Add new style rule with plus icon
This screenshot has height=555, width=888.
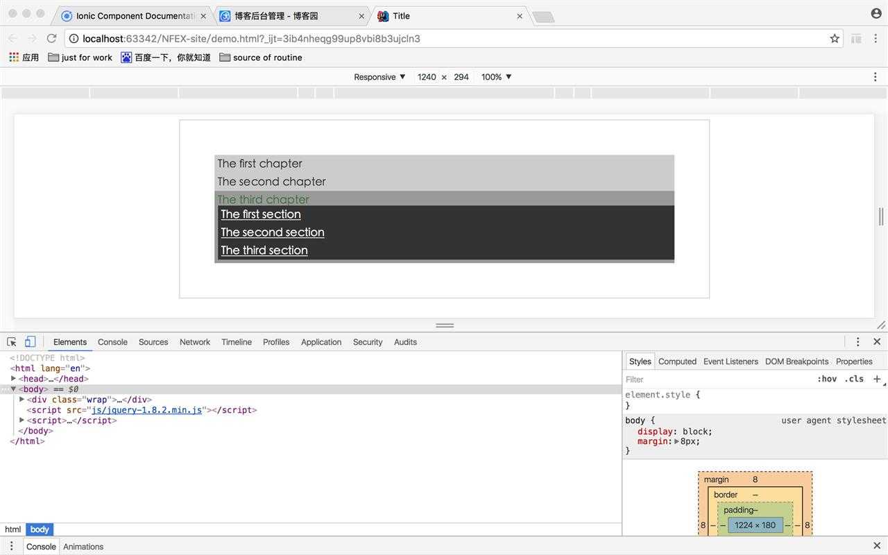877,379
